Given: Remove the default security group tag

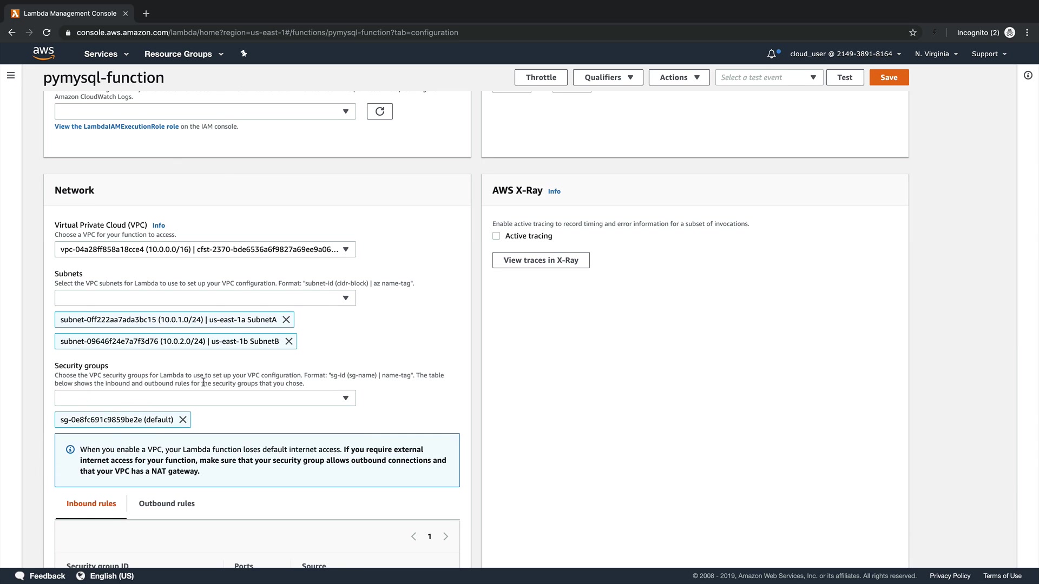Looking at the screenshot, I should click(183, 420).
